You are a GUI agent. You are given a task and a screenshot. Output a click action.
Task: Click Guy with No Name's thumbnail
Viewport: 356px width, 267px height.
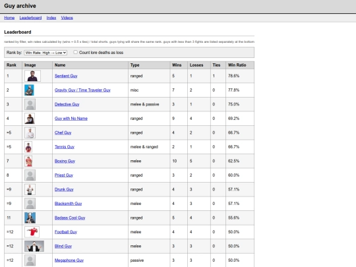30,119
